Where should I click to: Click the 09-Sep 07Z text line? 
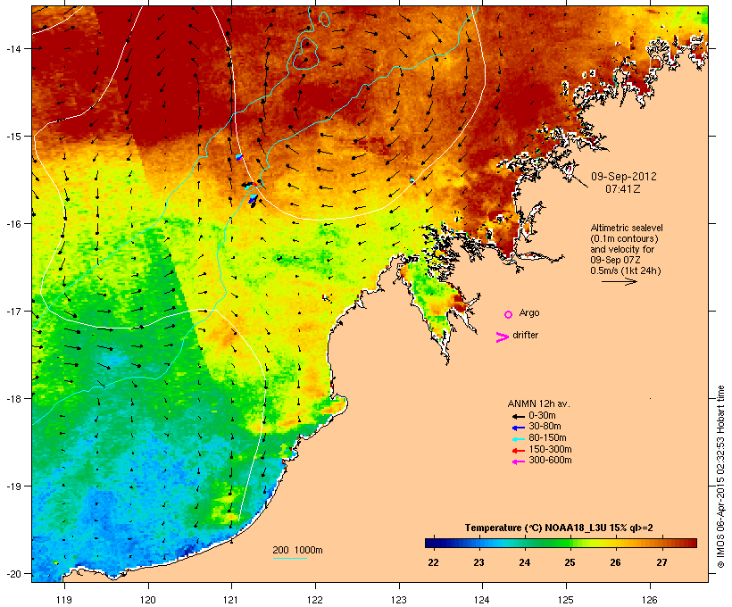click(615, 260)
